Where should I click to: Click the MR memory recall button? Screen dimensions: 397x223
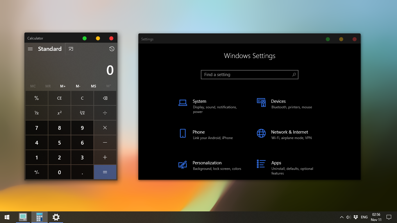[48, 86]
